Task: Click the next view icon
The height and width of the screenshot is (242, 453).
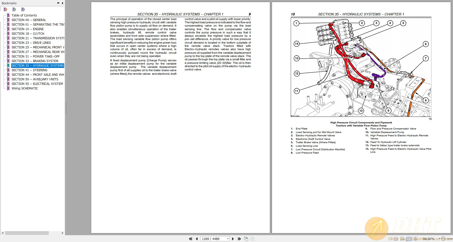Action: (x=253, y=239)
